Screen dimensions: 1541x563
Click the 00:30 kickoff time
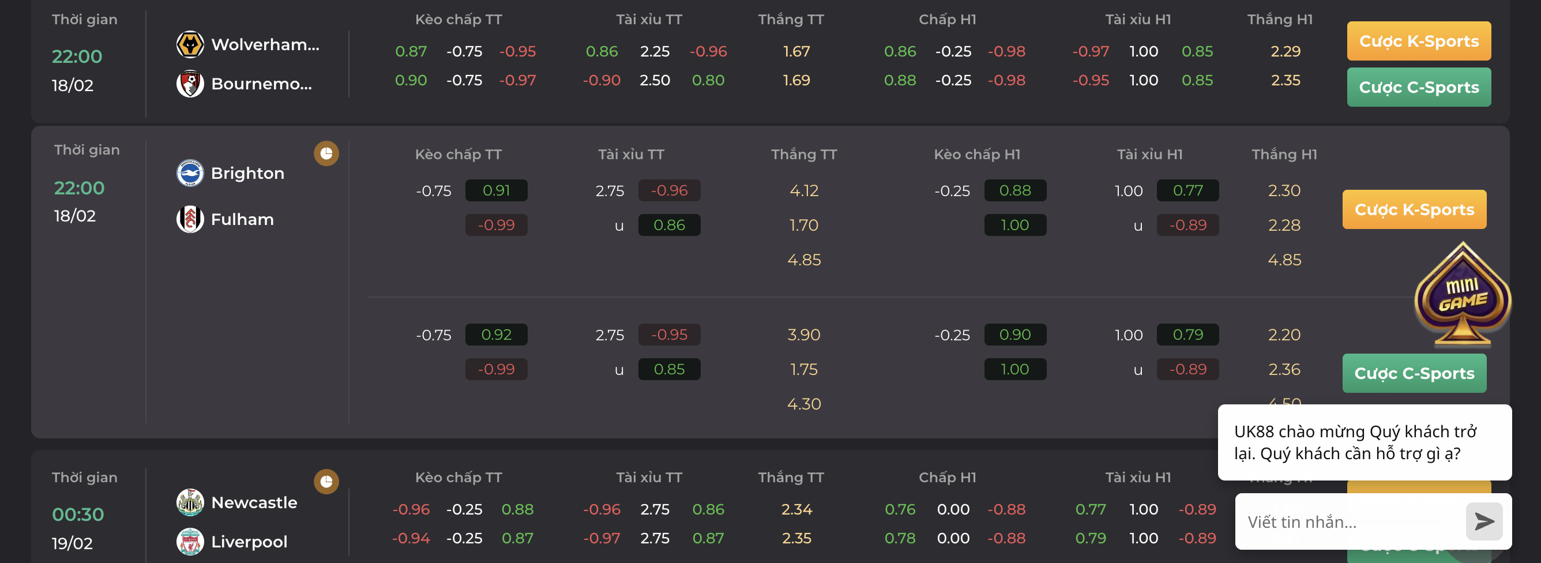[78, 514]
